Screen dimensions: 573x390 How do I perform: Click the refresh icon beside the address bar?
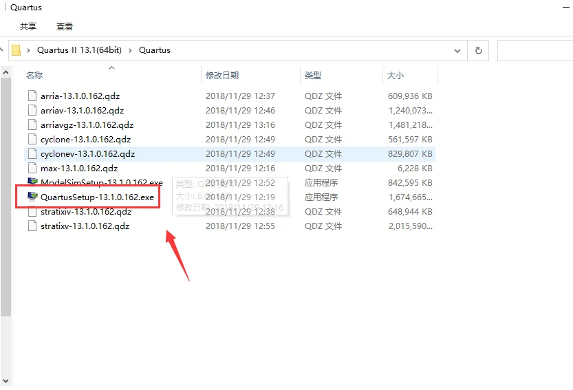478,50
